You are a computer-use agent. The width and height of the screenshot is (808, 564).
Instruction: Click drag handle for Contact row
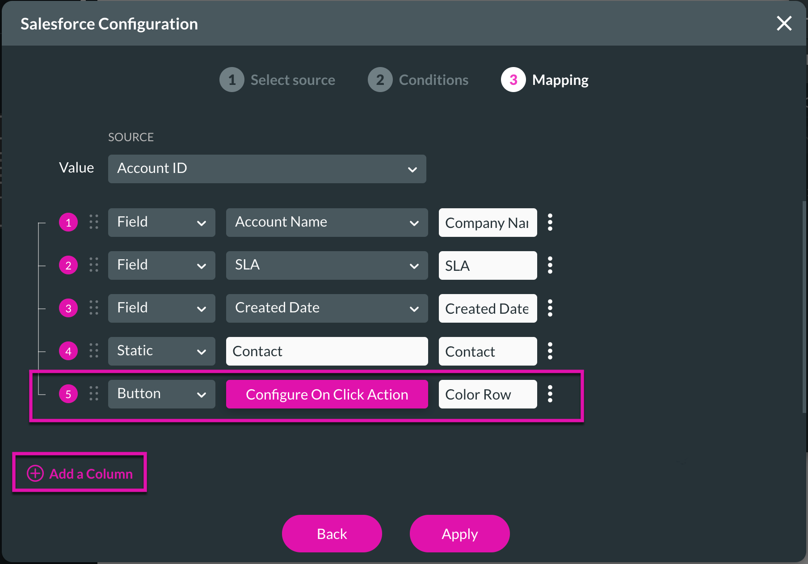coord(93,351)
